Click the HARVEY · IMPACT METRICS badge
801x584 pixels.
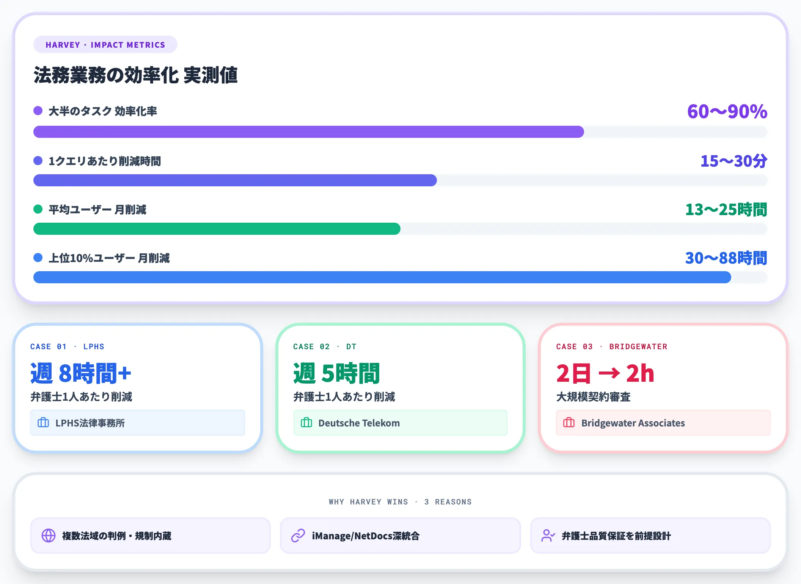[105, 45]
